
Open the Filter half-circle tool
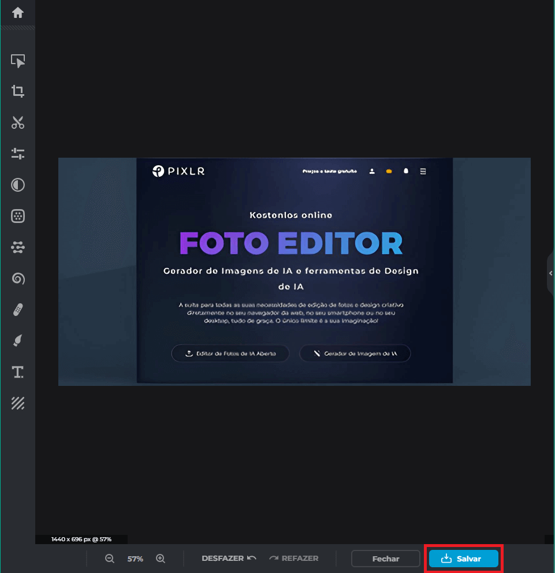17,185
